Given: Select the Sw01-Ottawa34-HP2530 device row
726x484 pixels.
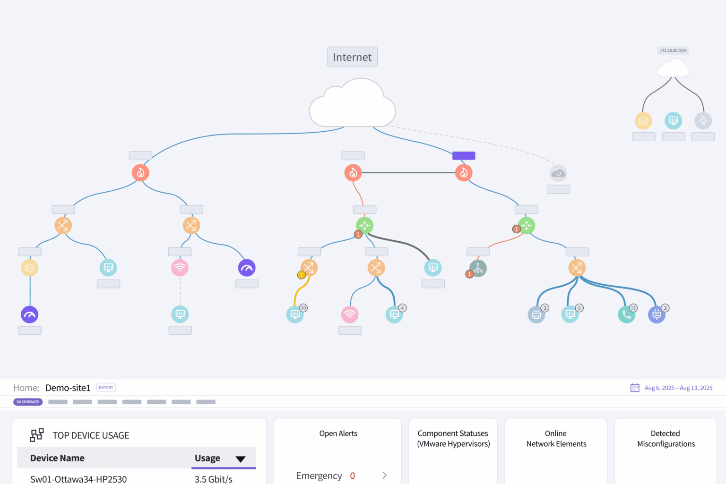Looking at the screenshot, I should [78, 479].
